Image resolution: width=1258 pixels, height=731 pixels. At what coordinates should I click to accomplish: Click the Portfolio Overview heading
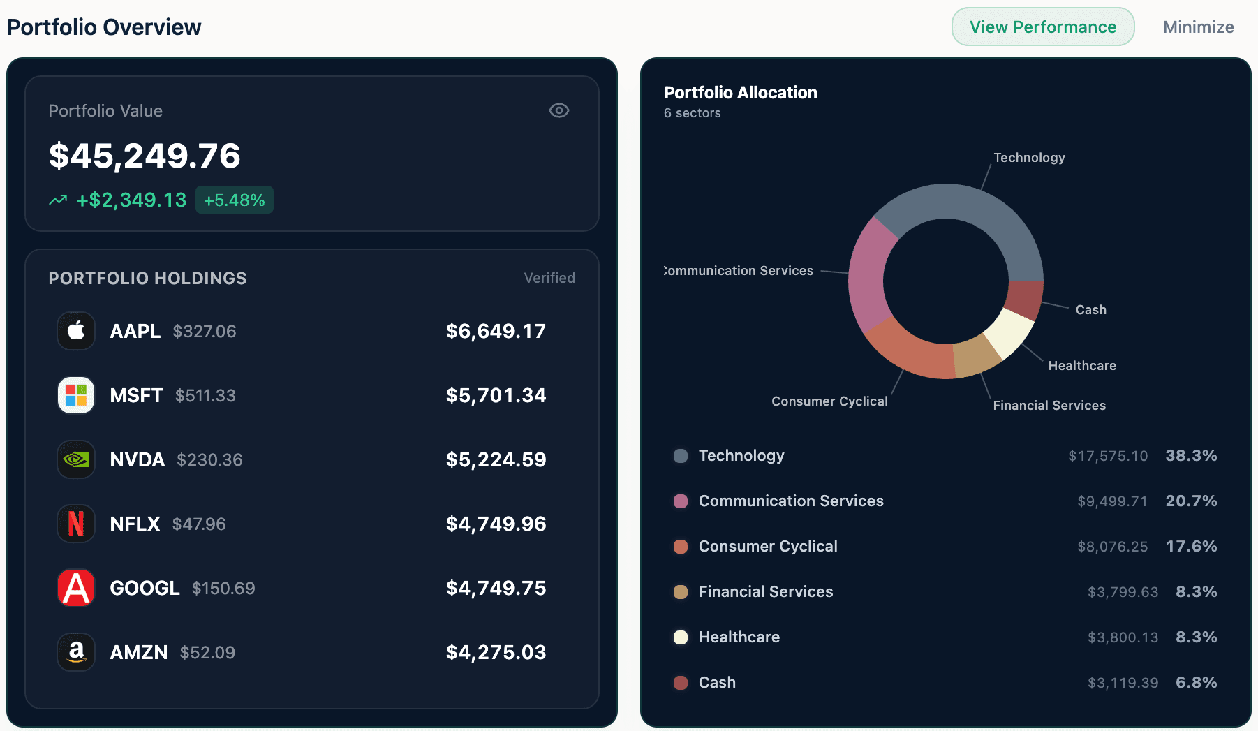click(104, 27)
